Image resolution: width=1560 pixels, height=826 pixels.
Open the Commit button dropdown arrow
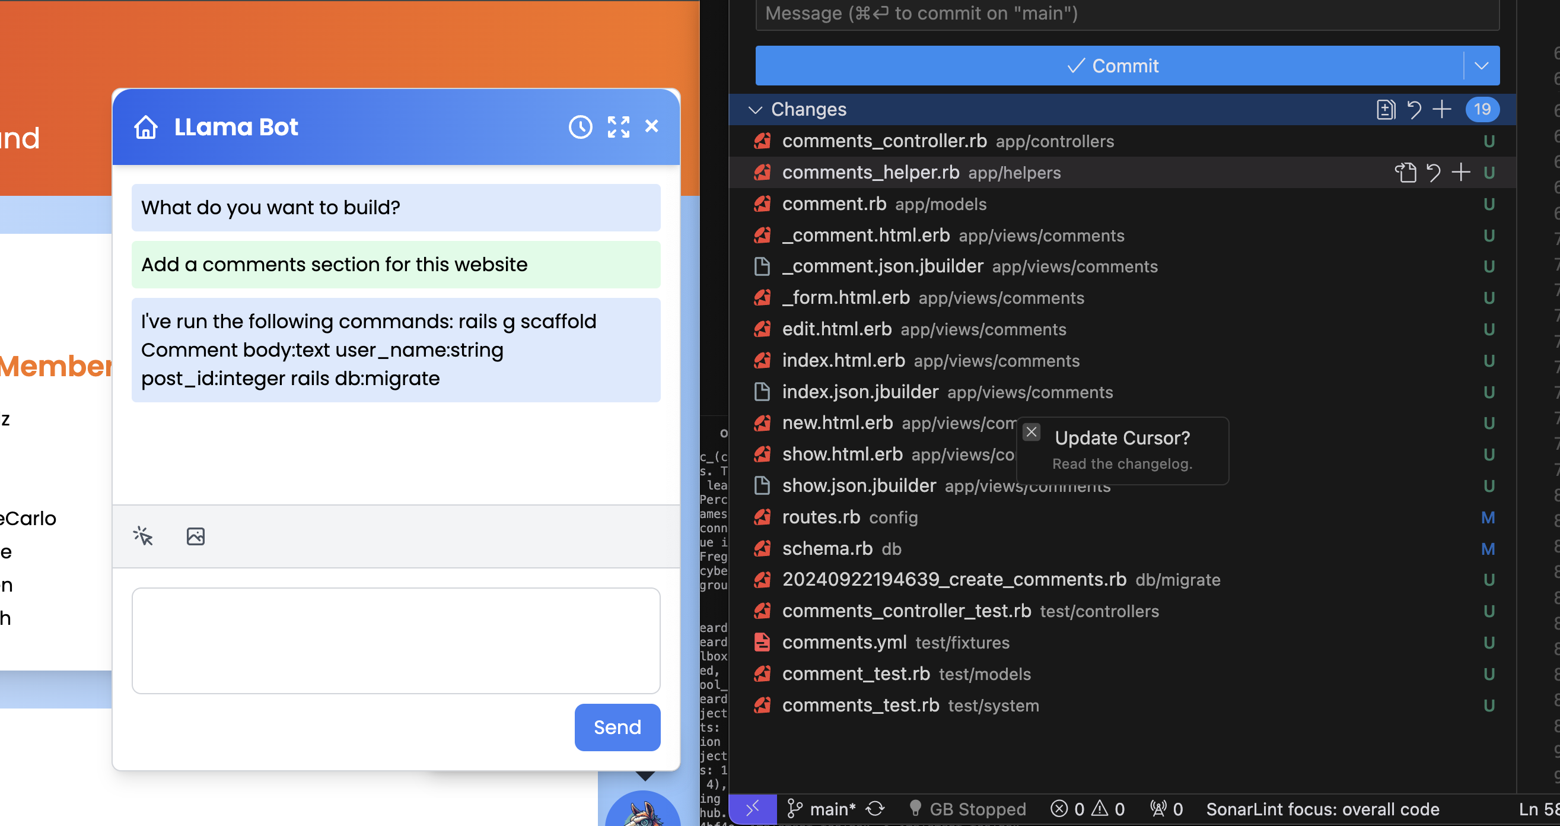coord(1481,65)
